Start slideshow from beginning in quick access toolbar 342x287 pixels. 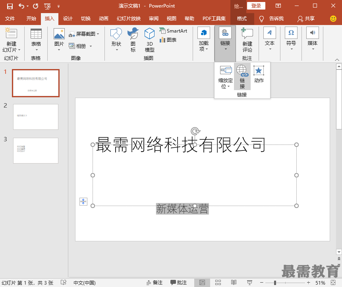coord(47,6)
